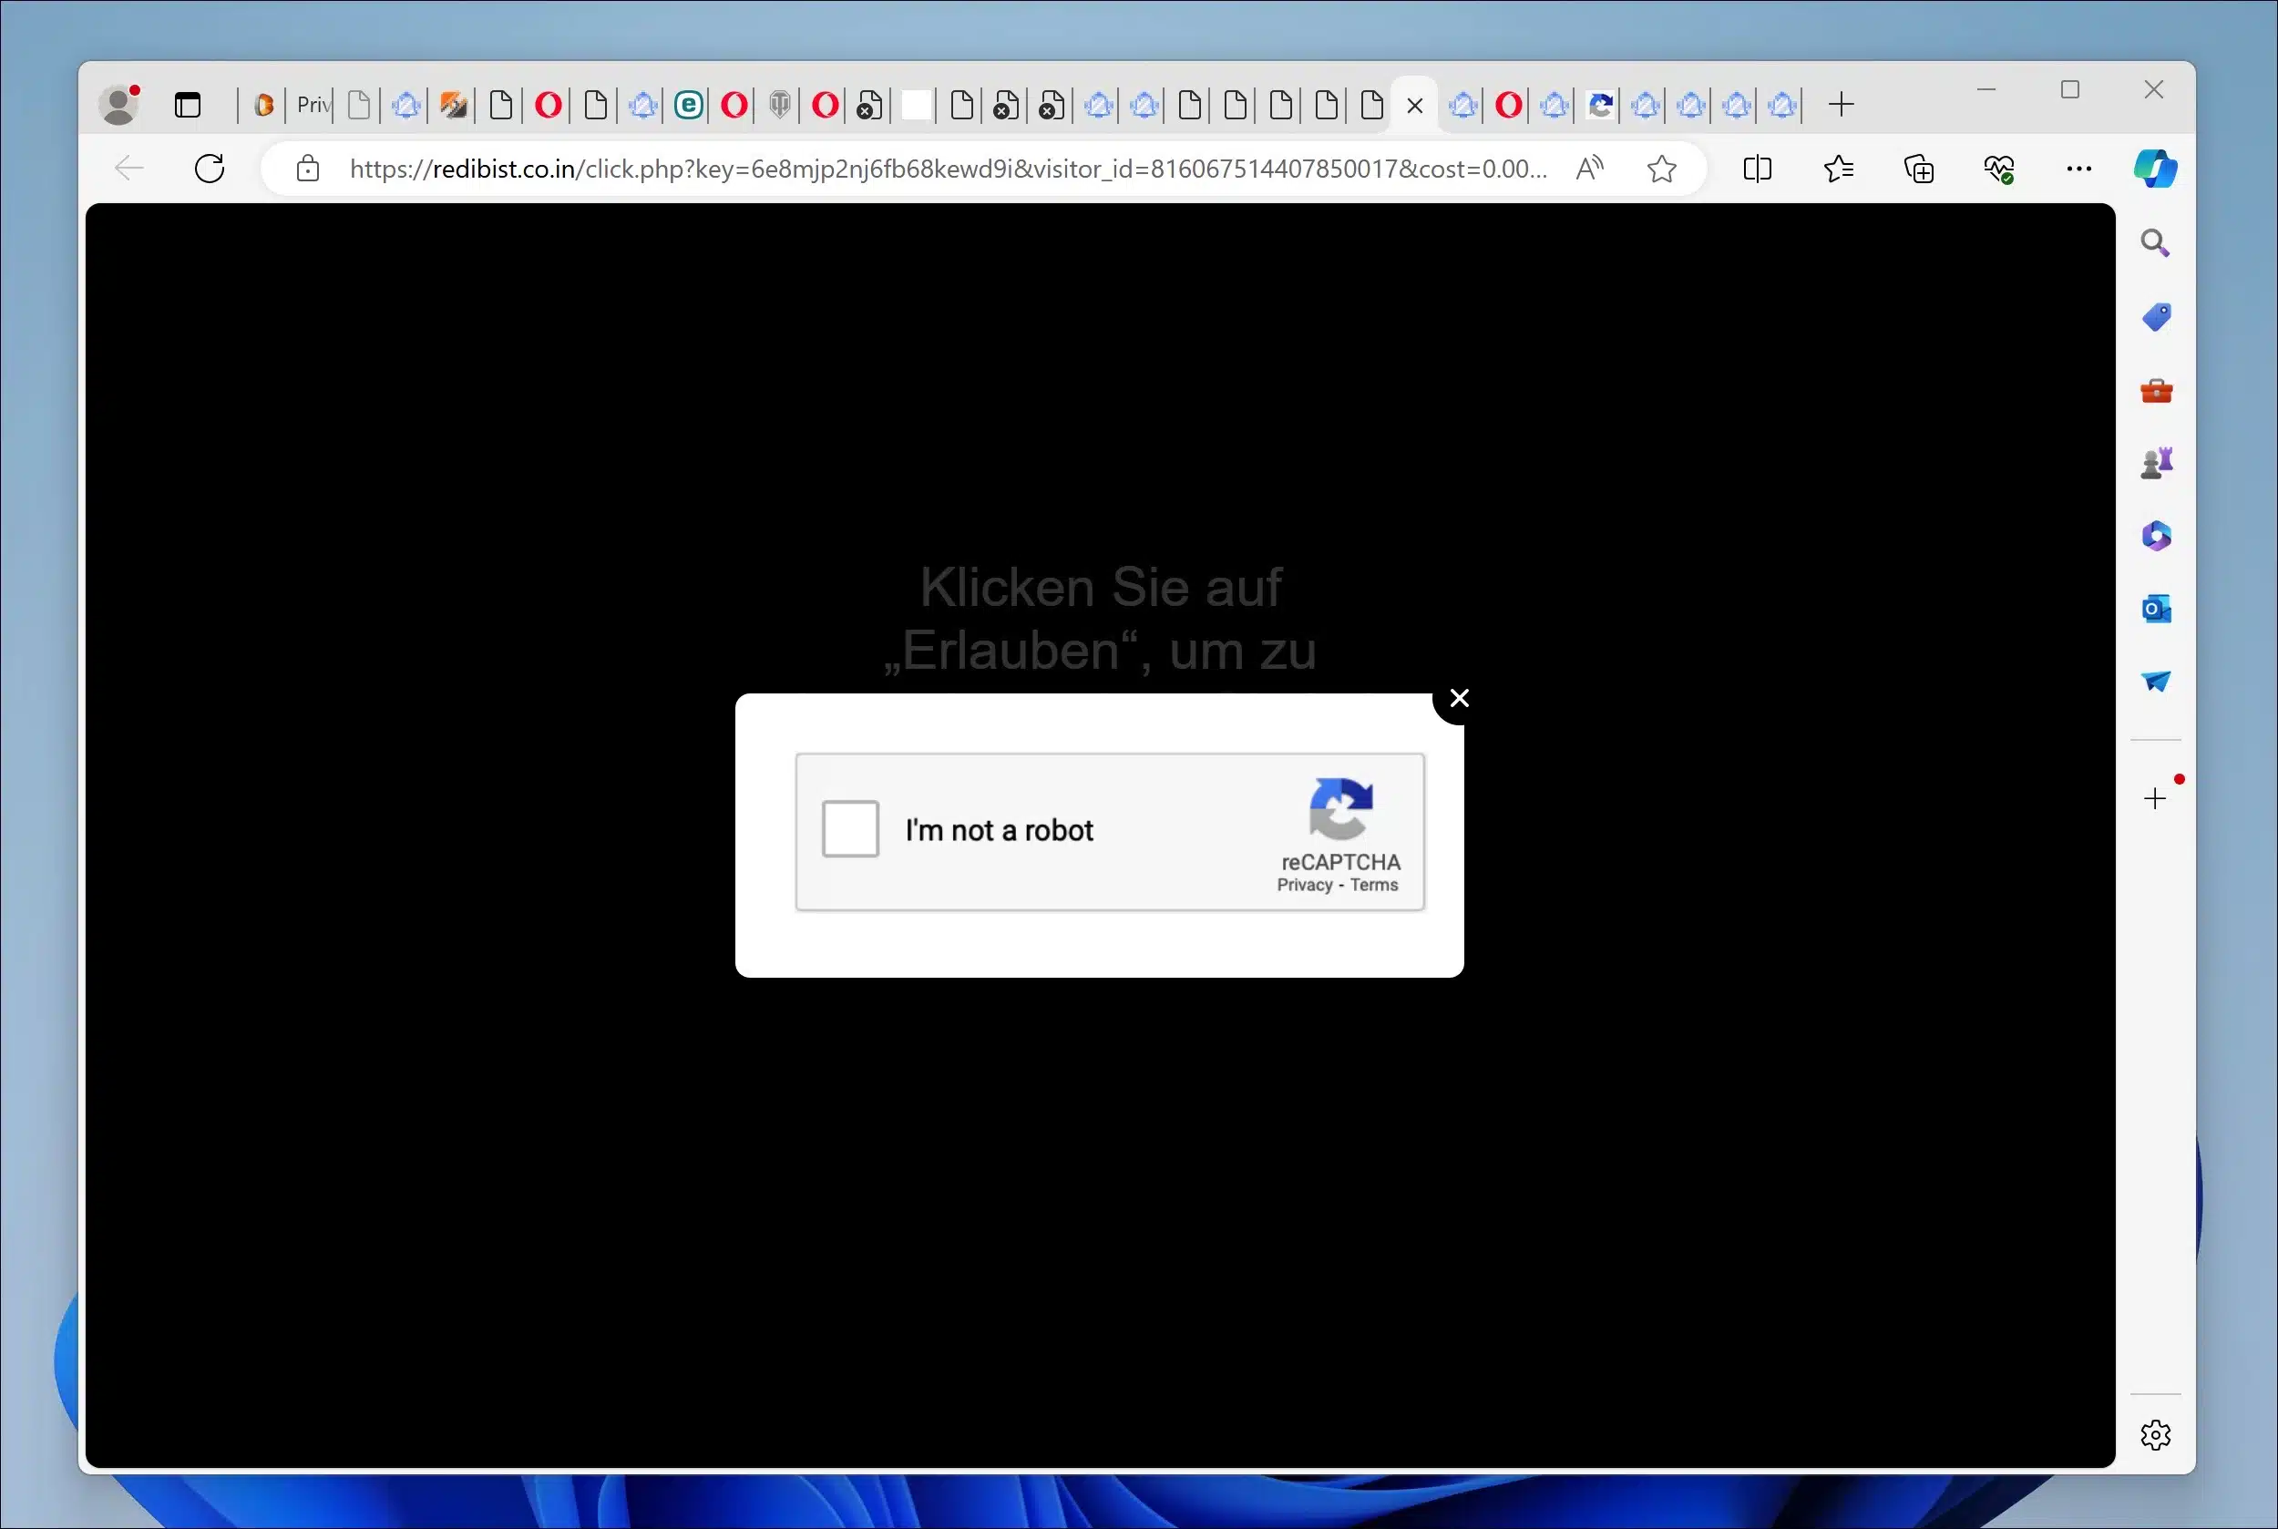Add this page to favorites with the star

click(x=1662, y=169)
